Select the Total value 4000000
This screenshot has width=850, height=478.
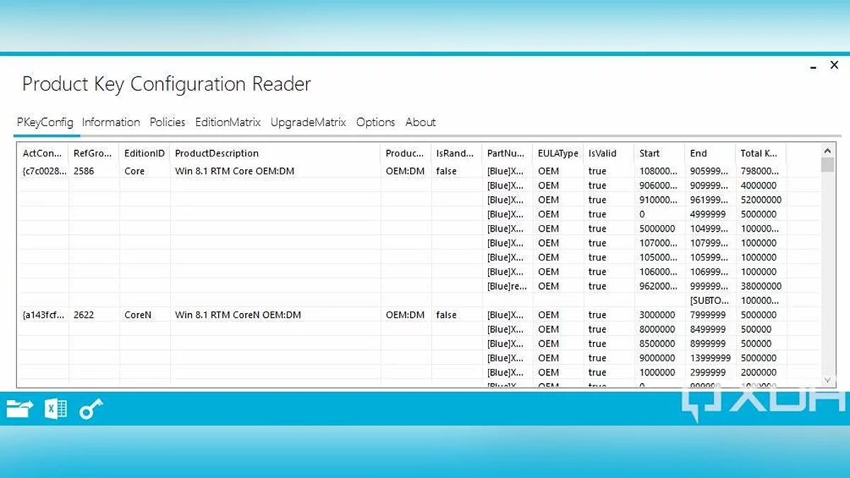point(759,186)
